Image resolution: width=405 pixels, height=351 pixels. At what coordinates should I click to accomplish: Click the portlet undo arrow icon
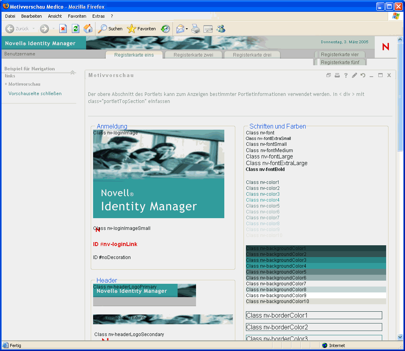click(x=363, y=75)
